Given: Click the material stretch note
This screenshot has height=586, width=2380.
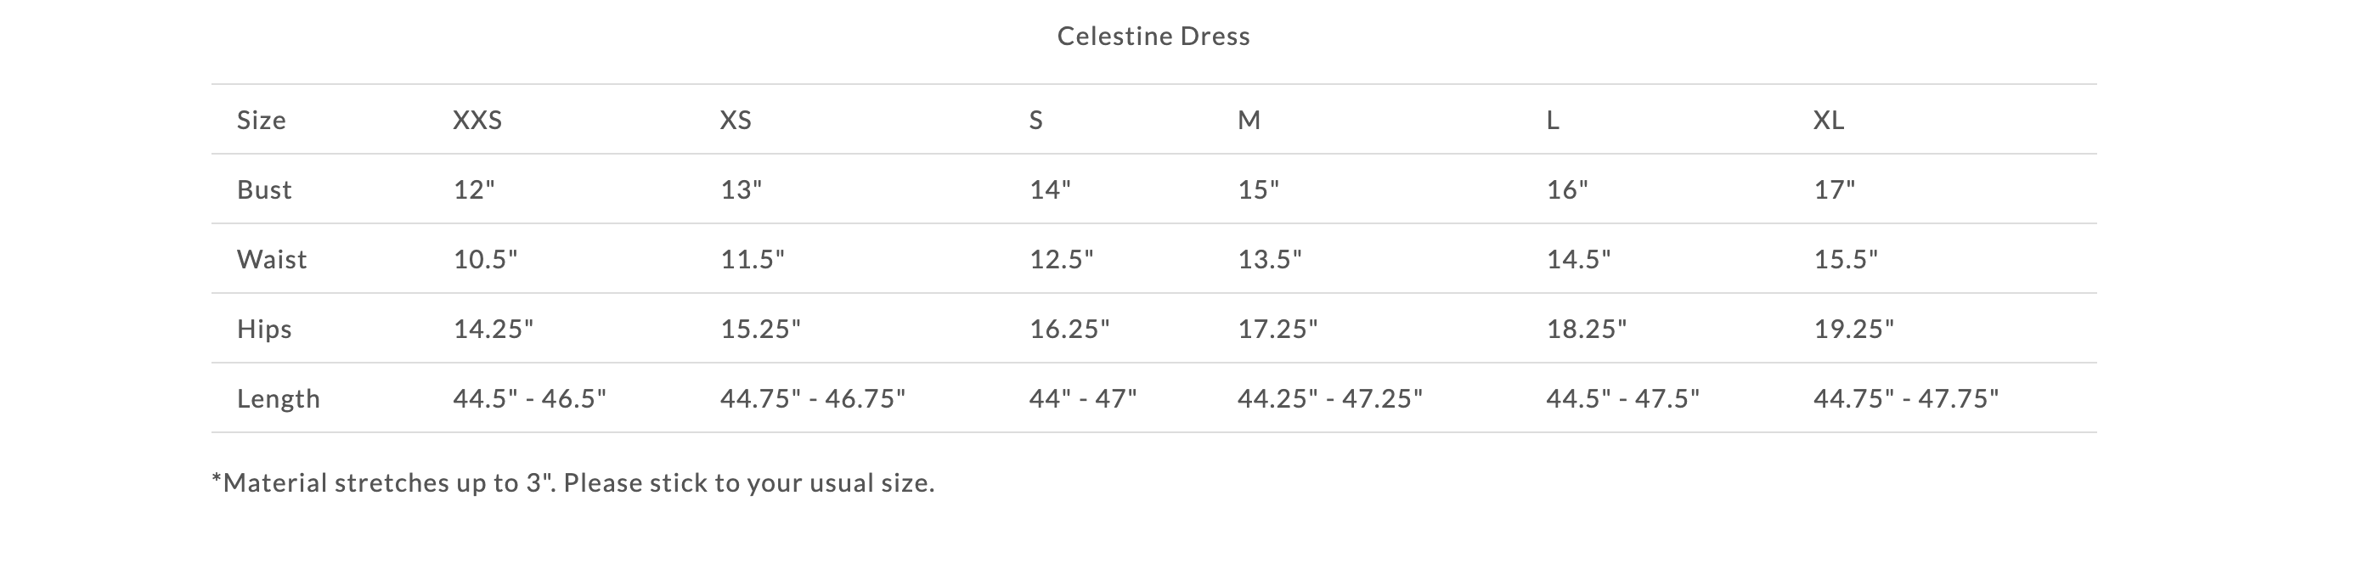Looking at the screenshot, I should (572, 482).
